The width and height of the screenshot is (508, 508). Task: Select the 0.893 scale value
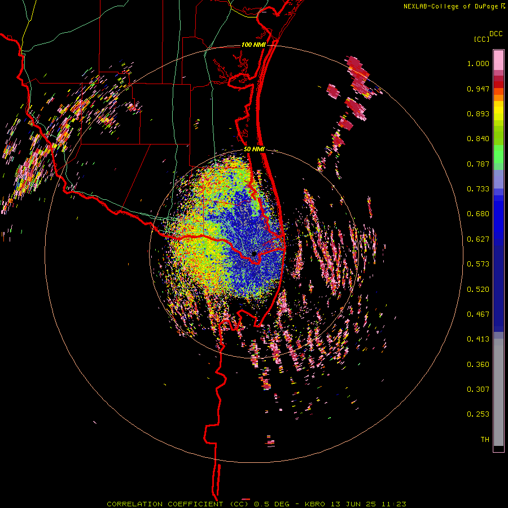[478, 113]
